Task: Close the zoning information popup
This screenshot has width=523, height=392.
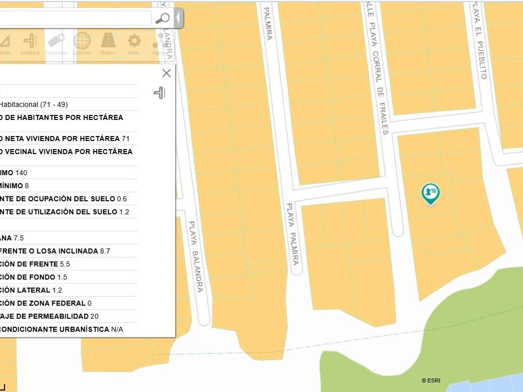Action: [166, 73]
